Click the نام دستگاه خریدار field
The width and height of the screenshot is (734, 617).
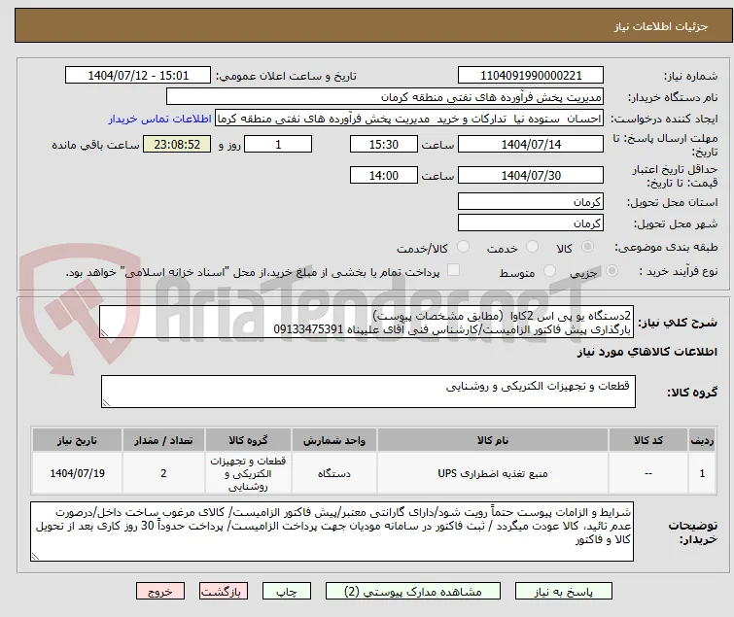tap(385, 97)
